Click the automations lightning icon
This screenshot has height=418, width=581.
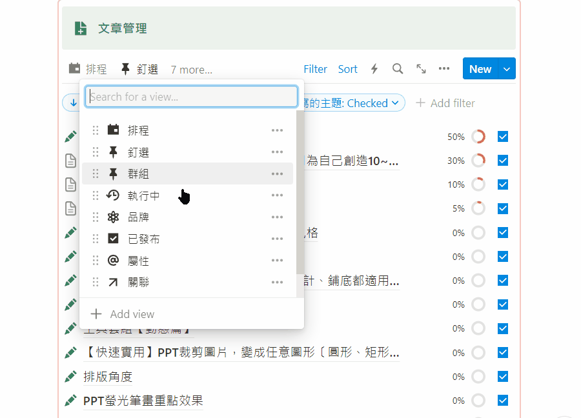(374, 68)
